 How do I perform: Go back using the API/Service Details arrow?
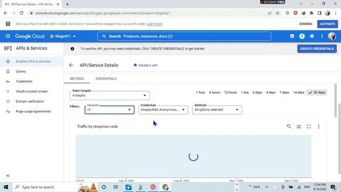[x=71, y=65]
